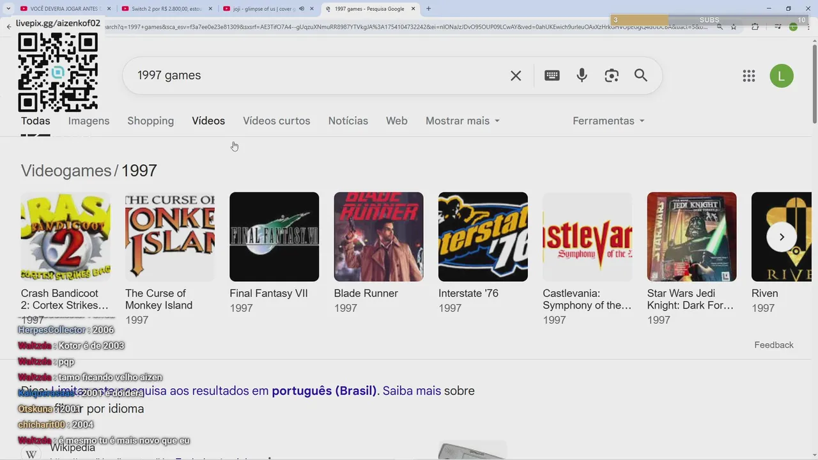The image size is (818, 460).
Task: Open a new browser tab with the plus
Action: 428,9
